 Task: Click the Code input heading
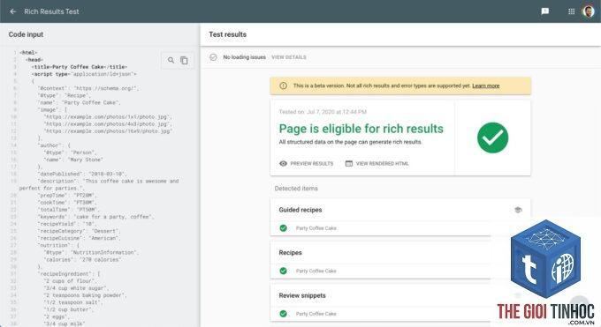26,34
